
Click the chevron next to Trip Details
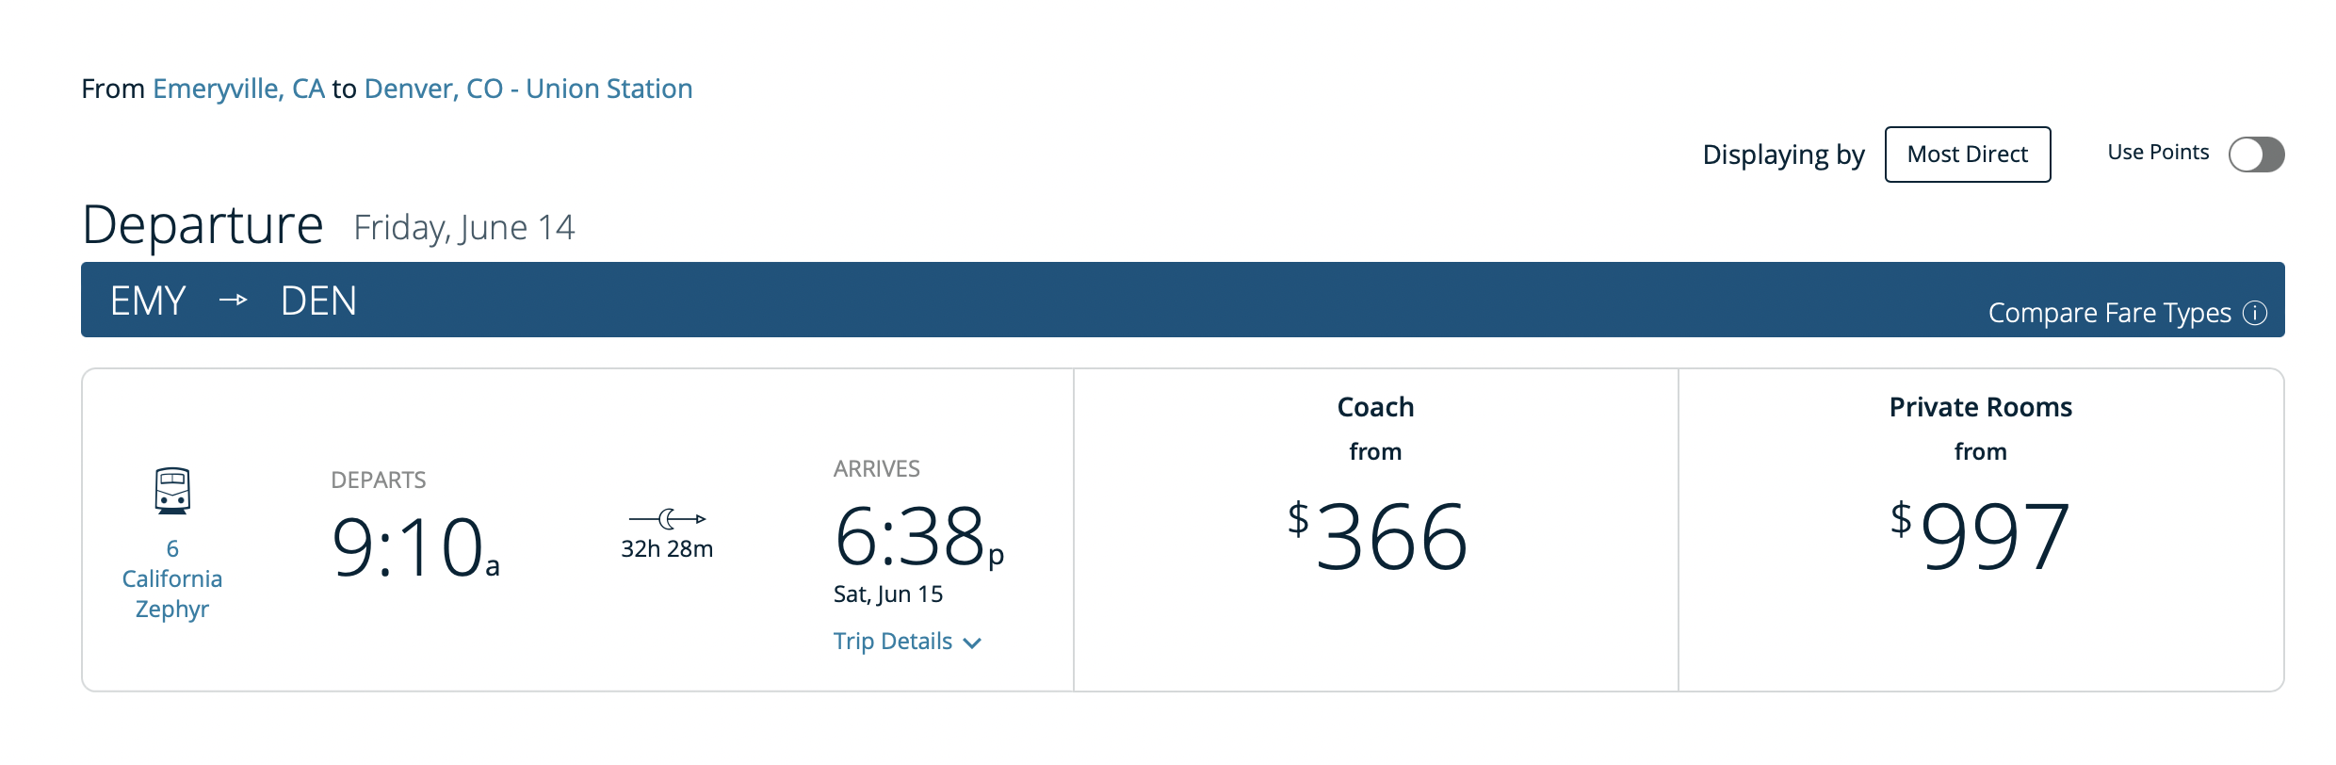click(973, 643)
